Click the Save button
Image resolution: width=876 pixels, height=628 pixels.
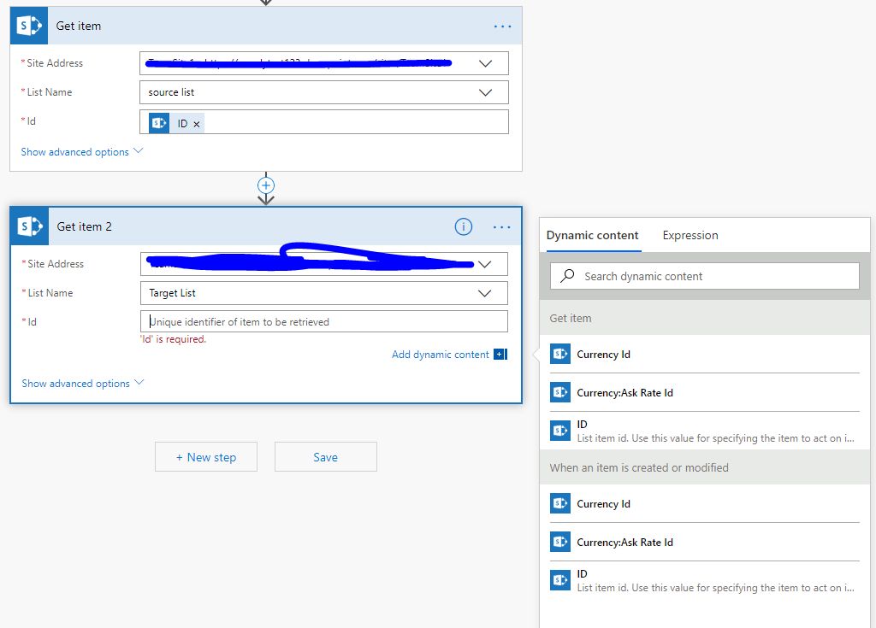coord(326,456)
